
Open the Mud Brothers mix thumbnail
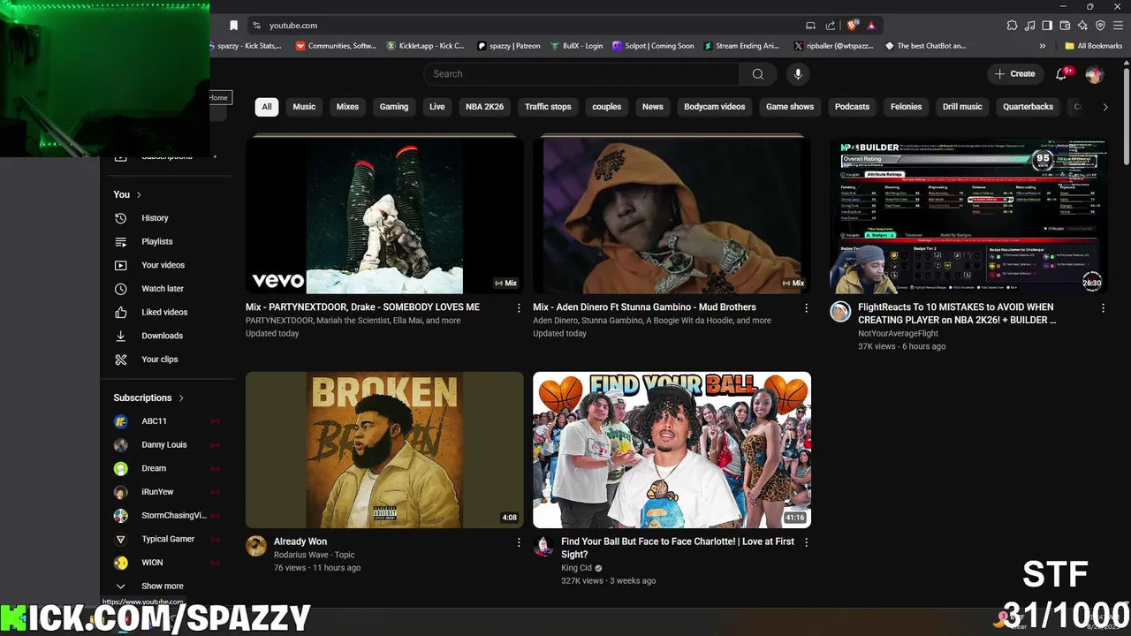672,215
